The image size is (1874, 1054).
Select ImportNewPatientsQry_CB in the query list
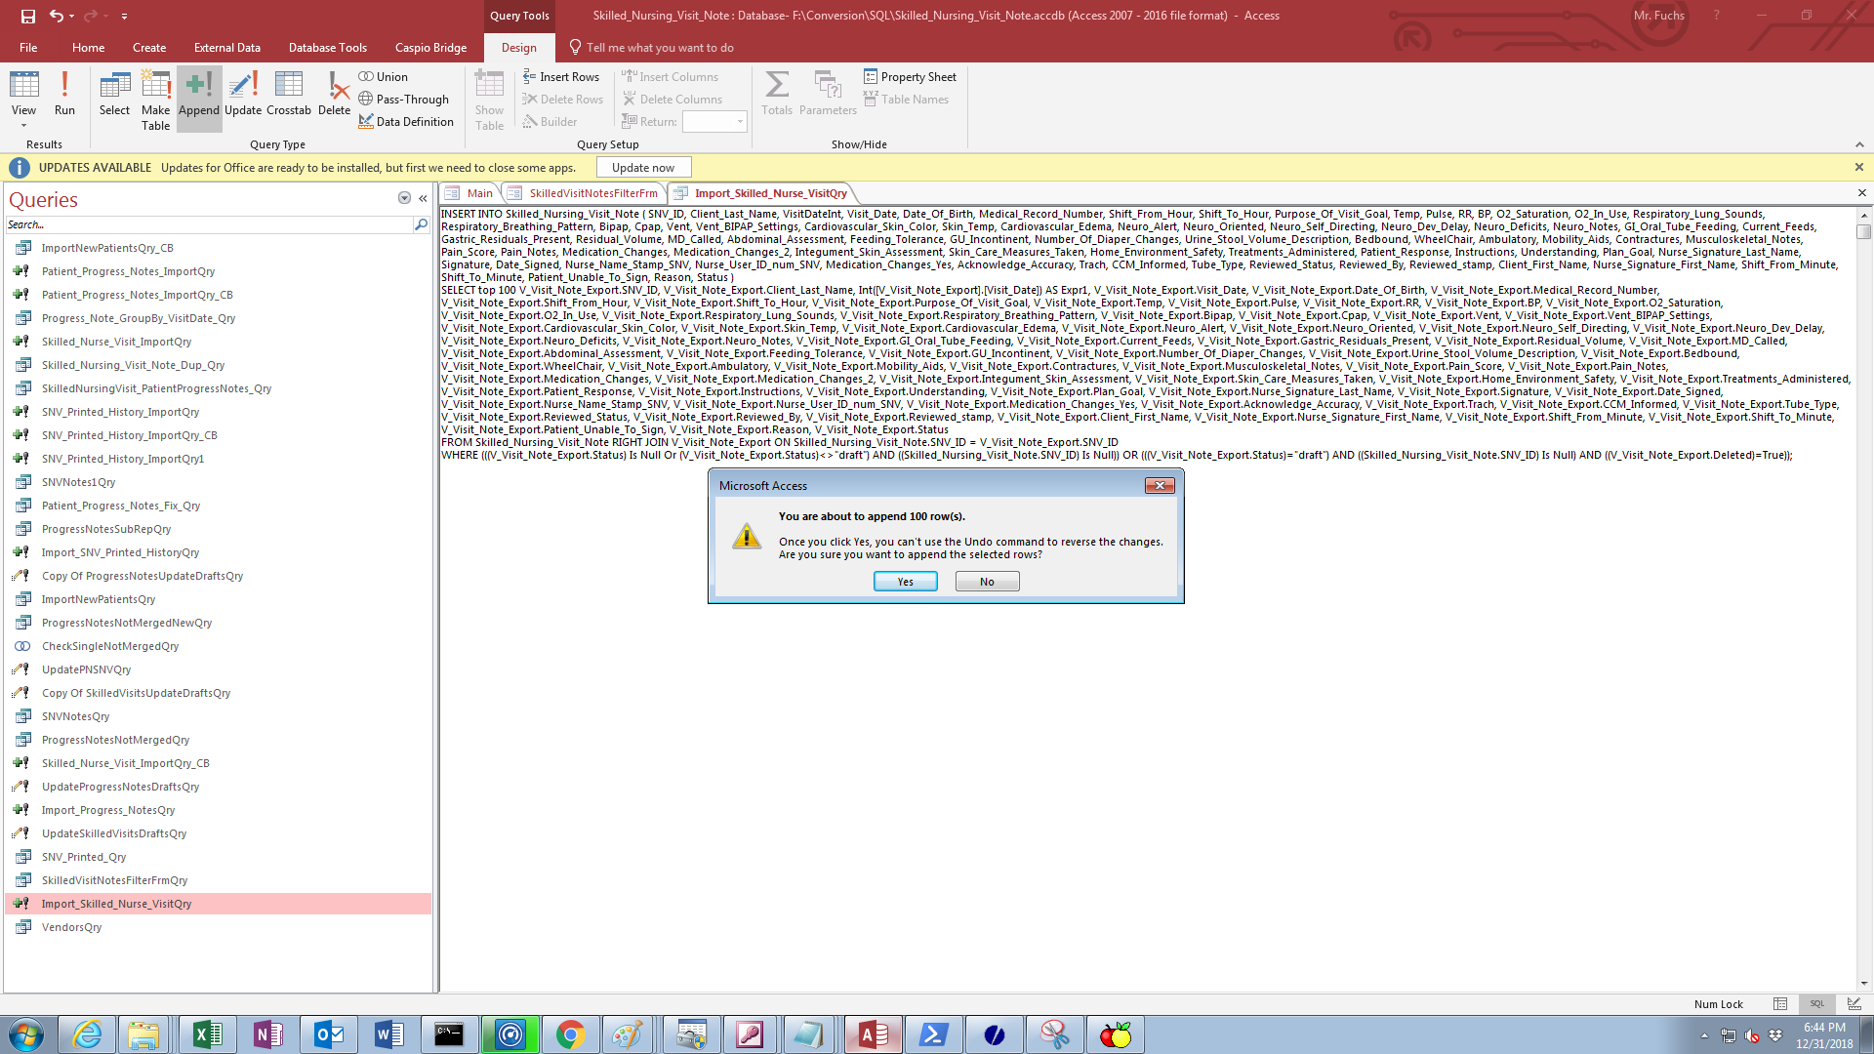[x=218, y=248]
